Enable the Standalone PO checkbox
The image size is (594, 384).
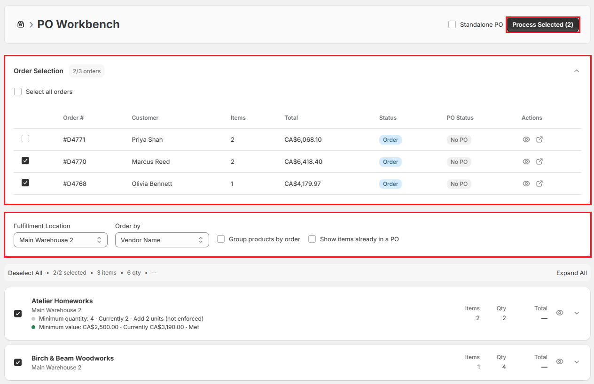[x=452, y=24]
